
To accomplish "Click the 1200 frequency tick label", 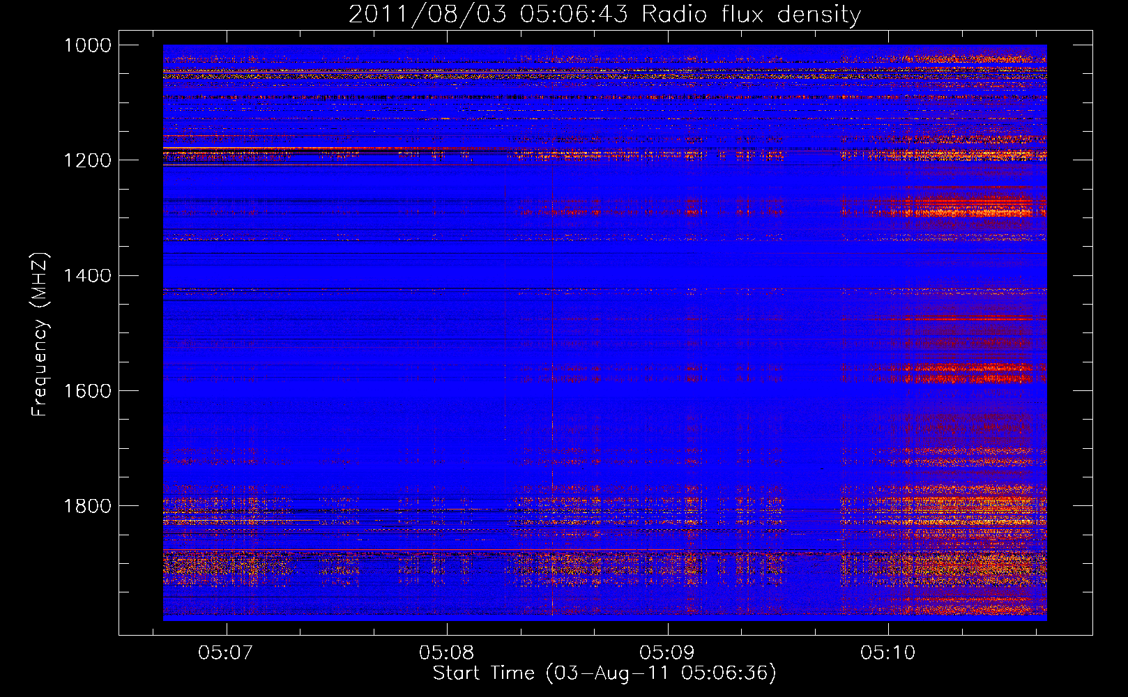I will pyautogui.click(x=88, y=160).
